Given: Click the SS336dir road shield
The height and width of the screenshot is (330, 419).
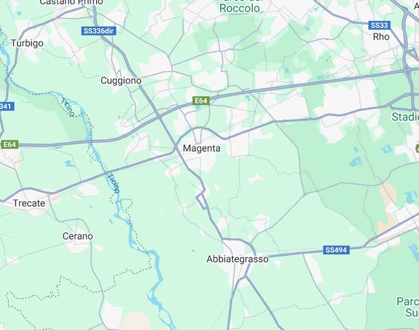Looking at the screenshot, I should (x=99, y=31).
